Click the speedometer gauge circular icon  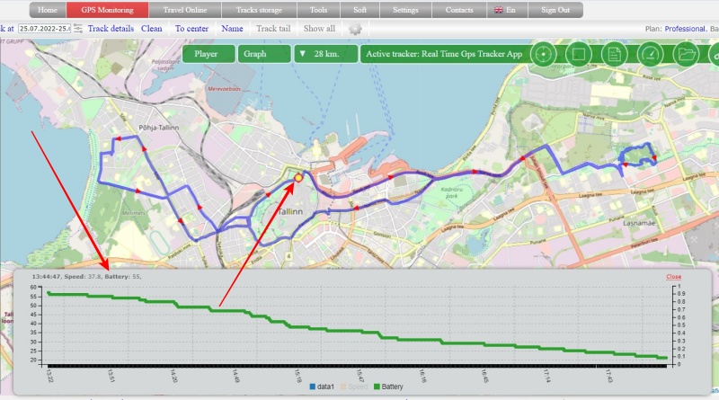(x=650, y=54)
